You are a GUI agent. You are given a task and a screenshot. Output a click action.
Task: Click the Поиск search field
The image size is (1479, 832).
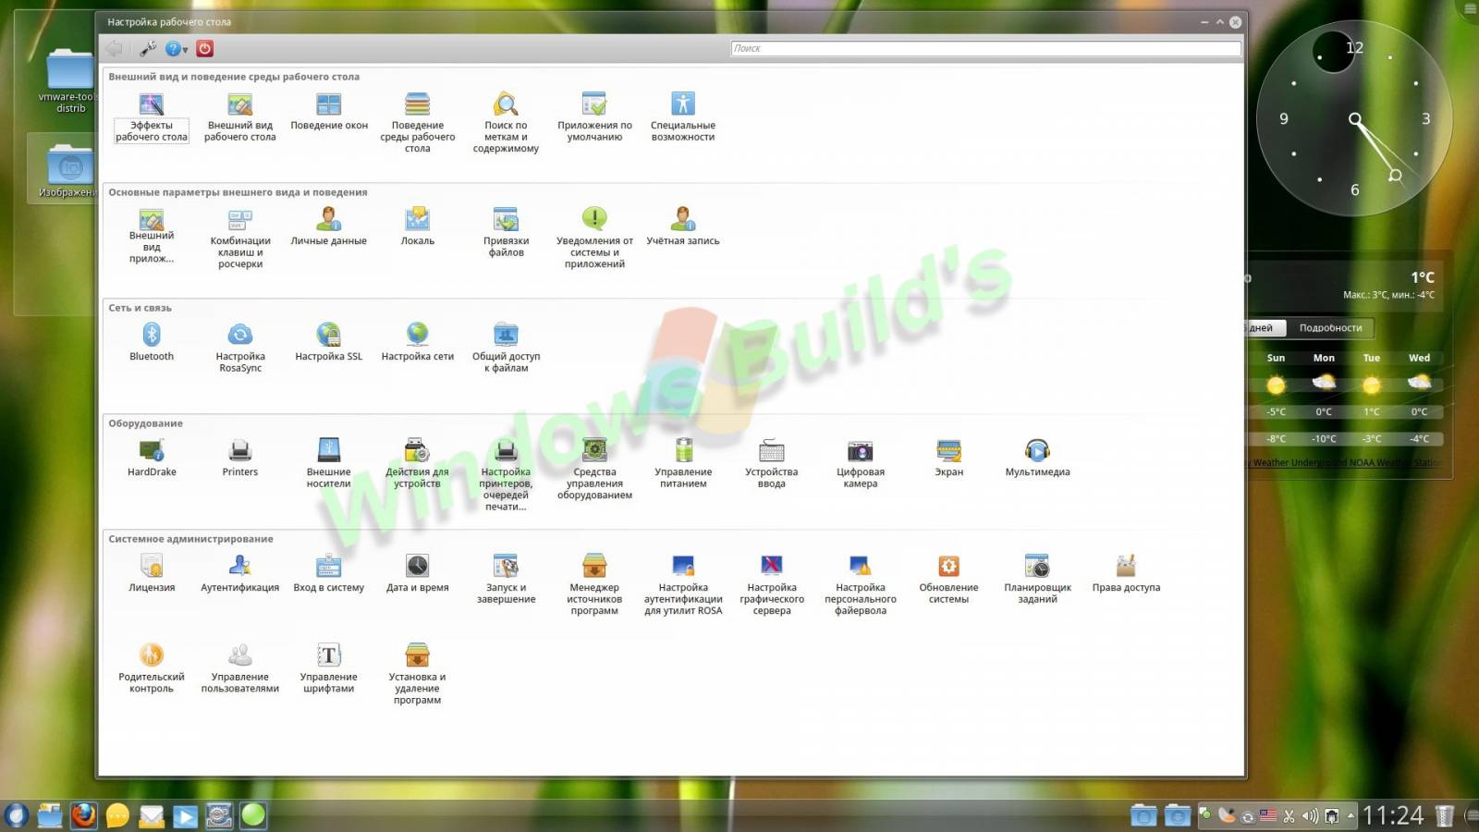985,48
